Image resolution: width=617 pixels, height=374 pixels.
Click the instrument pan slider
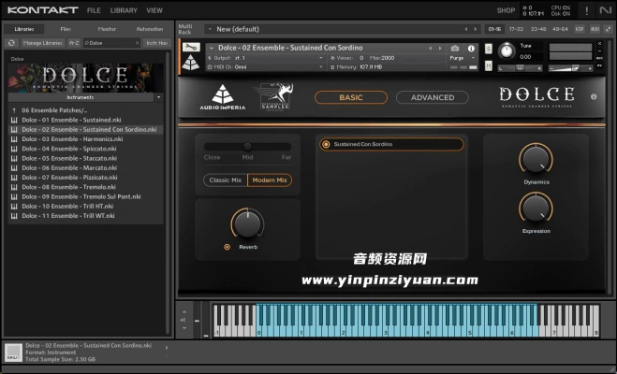(x=520, y=68)
